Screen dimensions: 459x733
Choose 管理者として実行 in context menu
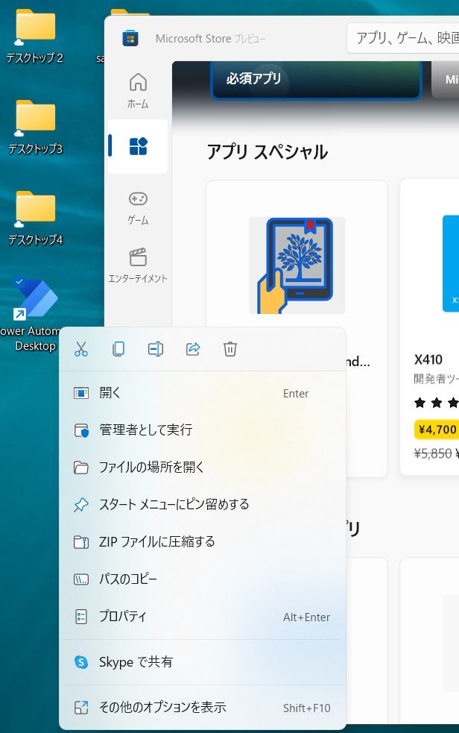tap(202, 430)
